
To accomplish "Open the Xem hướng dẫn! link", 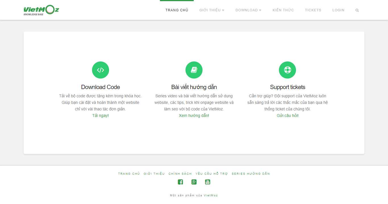I will click(x=194, y=116).
